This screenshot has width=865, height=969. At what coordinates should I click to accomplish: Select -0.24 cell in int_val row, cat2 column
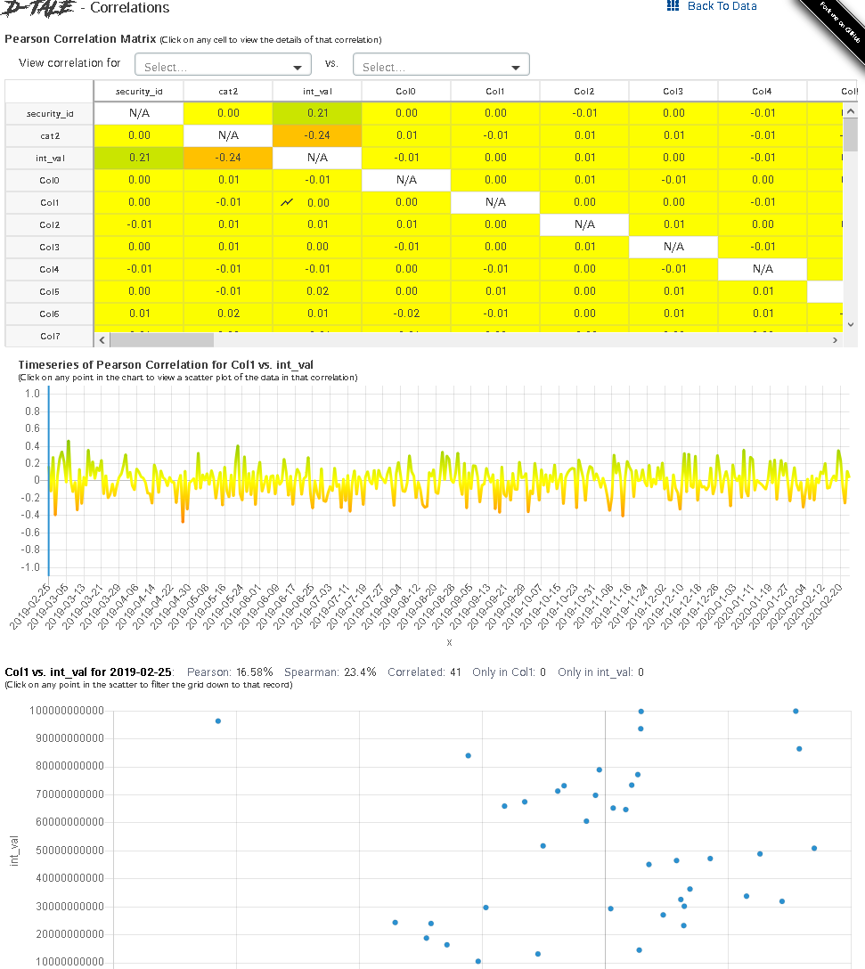[228, 158]
